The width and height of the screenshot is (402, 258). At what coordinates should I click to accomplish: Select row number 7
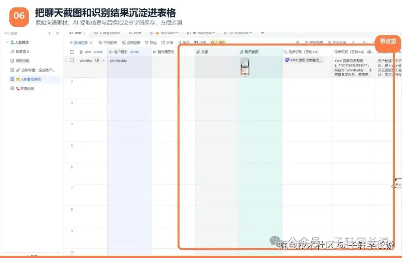[x=72, y=188]
